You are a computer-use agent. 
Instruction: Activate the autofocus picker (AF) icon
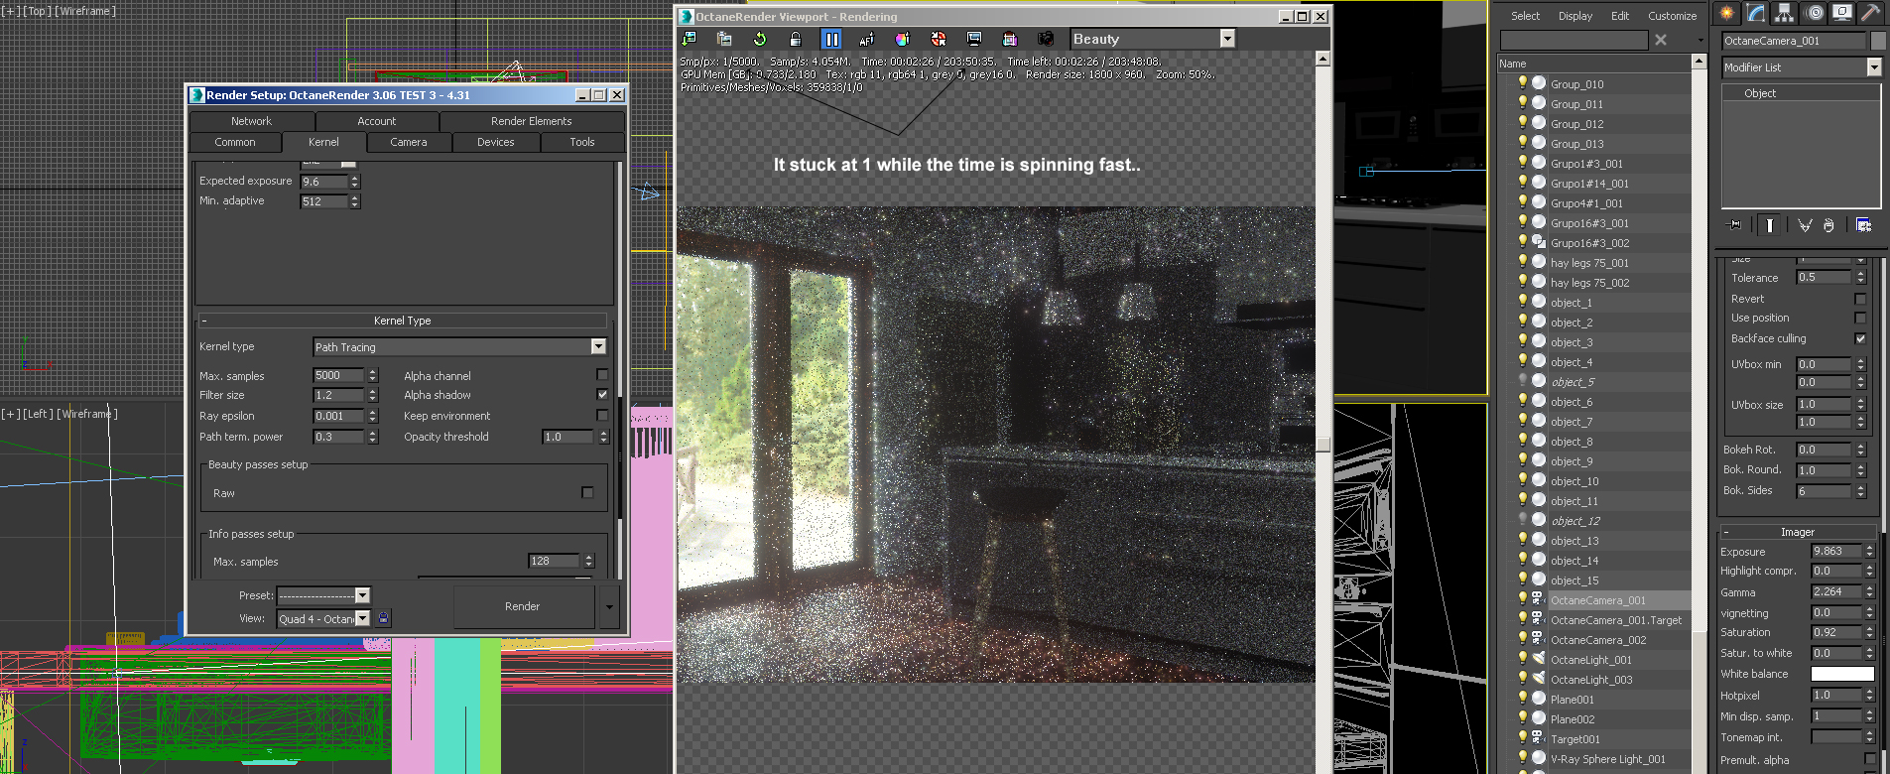point(867,39)
